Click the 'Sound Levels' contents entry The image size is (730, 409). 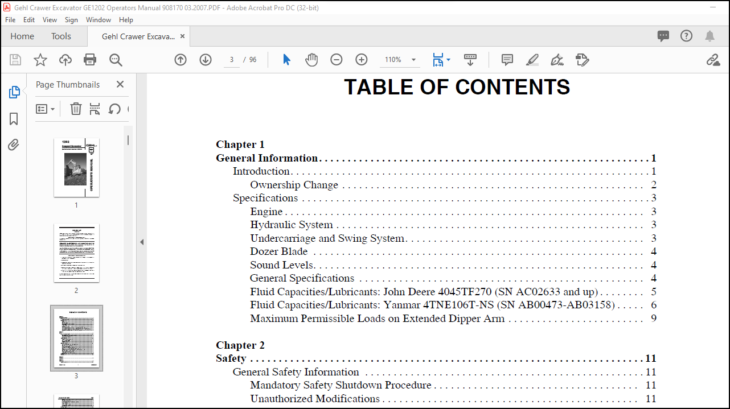click(282, 265)
